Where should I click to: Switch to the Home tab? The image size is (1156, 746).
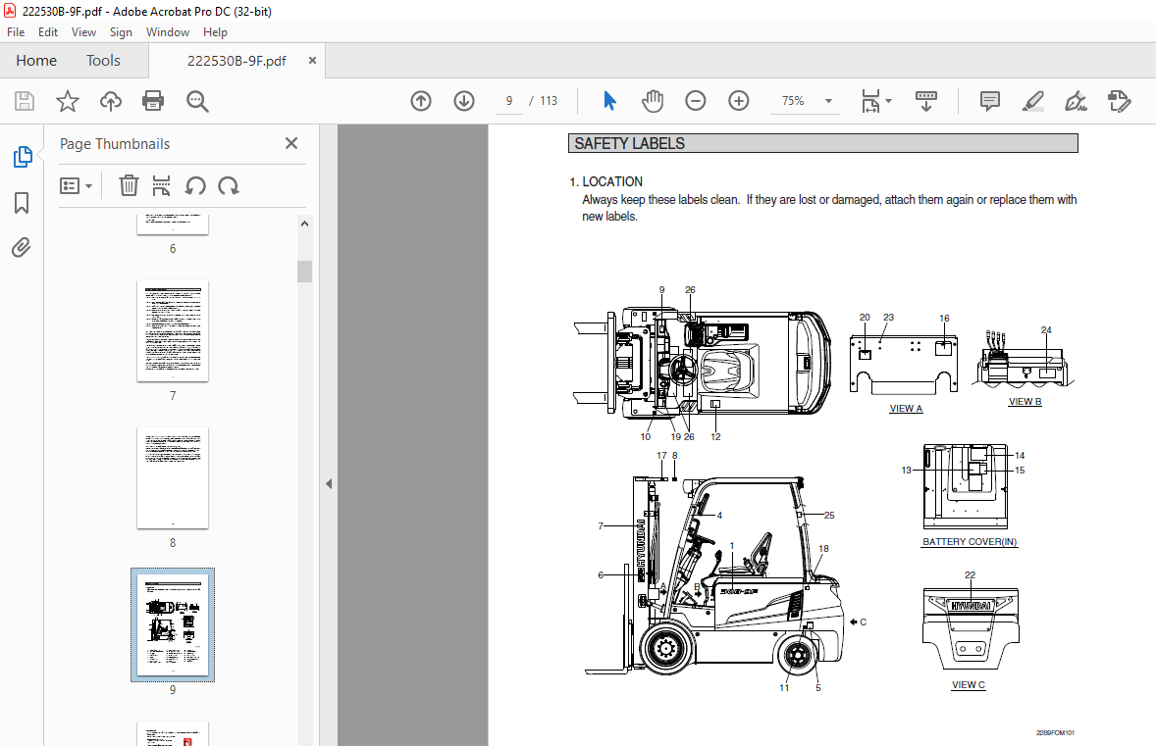[x=36, y=61]
